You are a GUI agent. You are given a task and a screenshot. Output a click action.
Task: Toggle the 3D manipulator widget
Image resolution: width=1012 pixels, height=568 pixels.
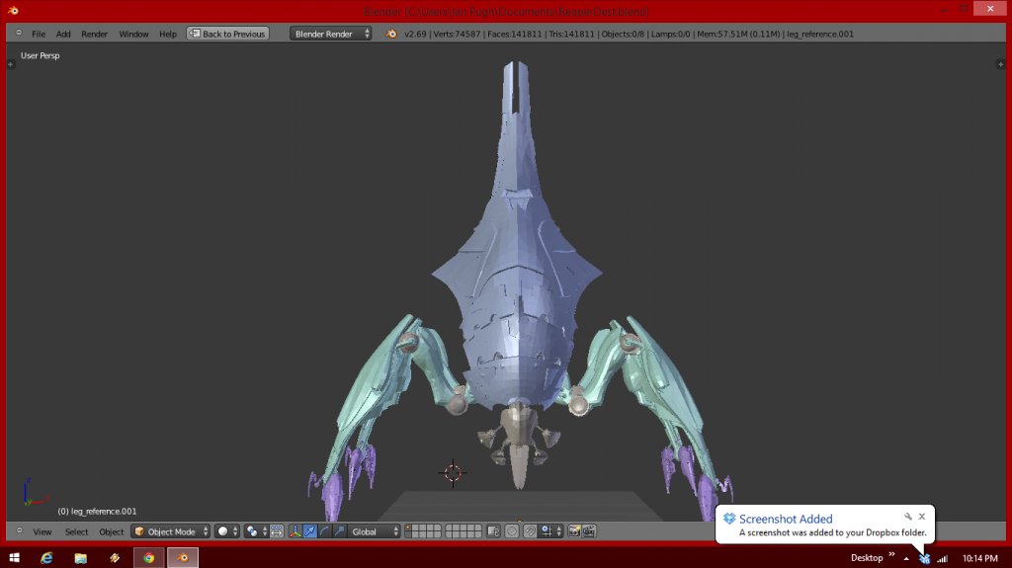[295, 531]
